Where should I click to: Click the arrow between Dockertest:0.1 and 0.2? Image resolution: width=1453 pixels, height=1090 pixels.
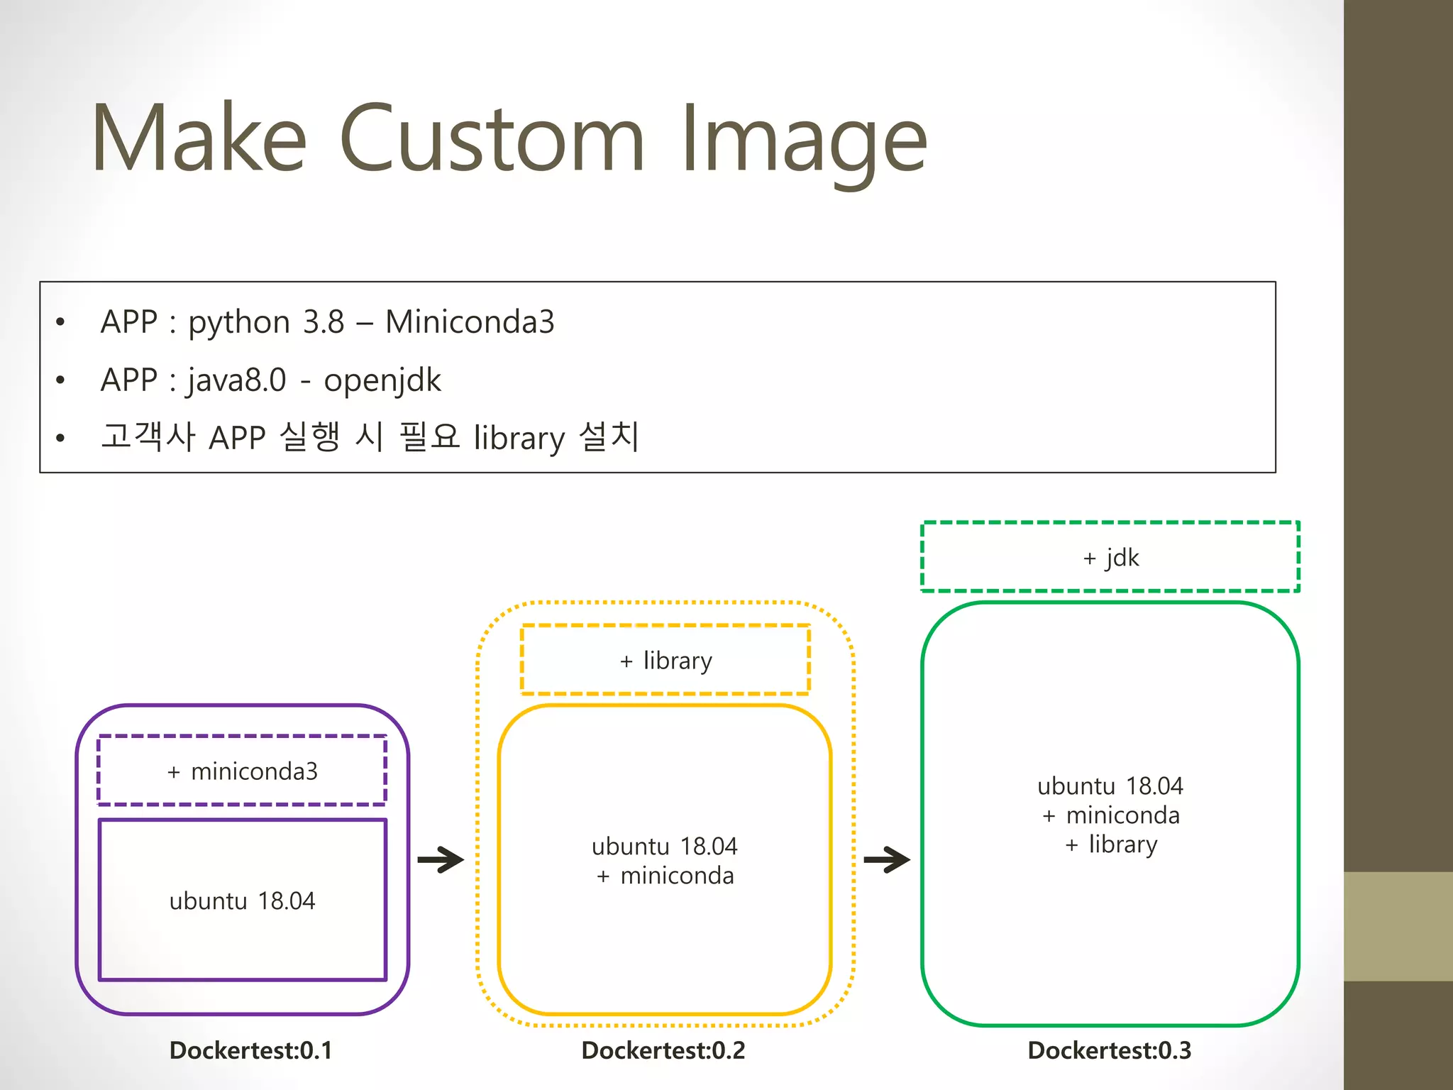(441, 860)
